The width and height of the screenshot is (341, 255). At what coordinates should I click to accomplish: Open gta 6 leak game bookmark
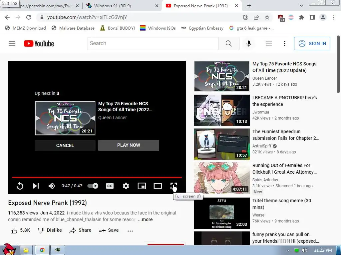coord(251,28)
